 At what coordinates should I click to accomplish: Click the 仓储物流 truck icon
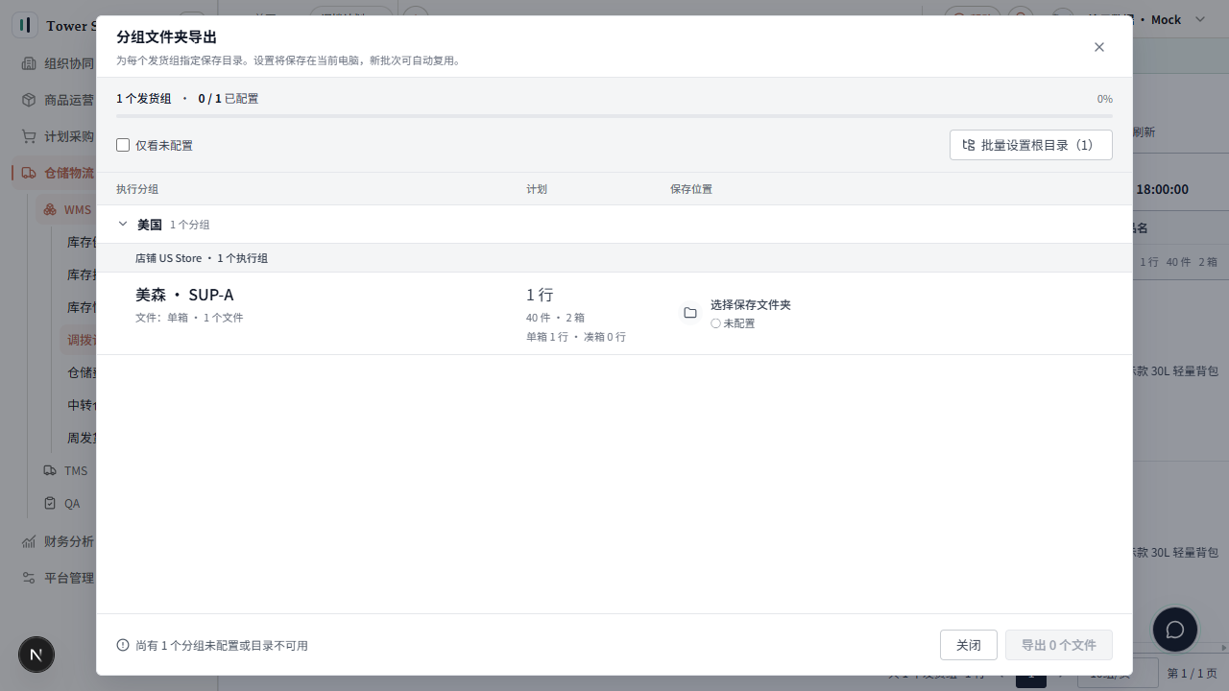29,173
